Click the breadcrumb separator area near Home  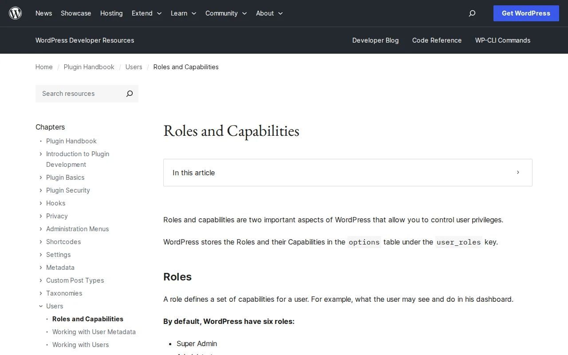tap(58, 67)
